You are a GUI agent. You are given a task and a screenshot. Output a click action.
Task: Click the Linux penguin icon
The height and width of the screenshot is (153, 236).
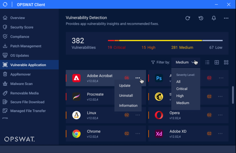click(x=76, y=115)
